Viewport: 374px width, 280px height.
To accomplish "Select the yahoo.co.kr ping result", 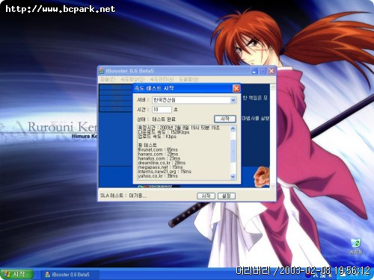I will click(x=158, y=176).
